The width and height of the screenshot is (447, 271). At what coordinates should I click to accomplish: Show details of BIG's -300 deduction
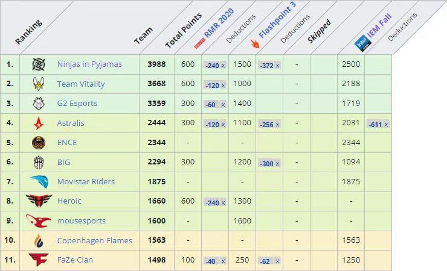[x=269, y=163]
